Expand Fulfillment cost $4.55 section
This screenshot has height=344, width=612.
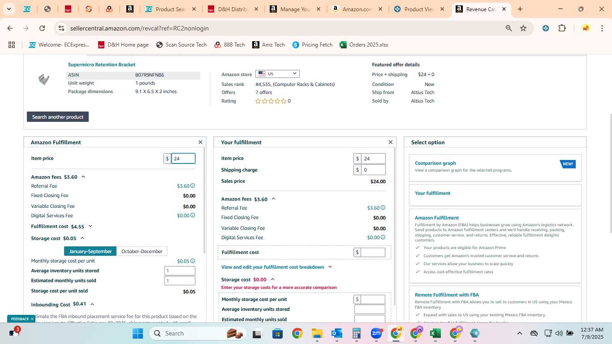tap(90, 227)
